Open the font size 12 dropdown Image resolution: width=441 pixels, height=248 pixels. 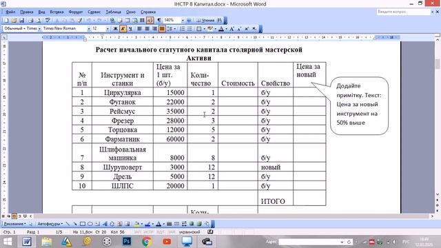[107, 29]
